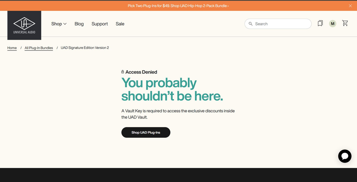Open the Hip-Hop 2-Pack Bundle promo link

178,6
